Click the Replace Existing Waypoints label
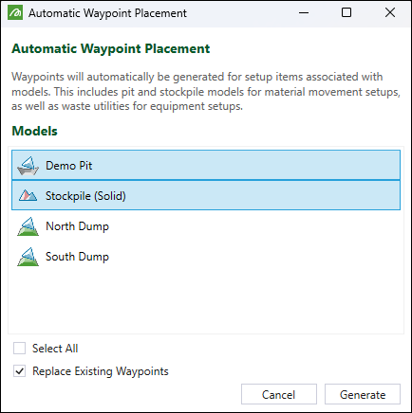 coord(101,371)
